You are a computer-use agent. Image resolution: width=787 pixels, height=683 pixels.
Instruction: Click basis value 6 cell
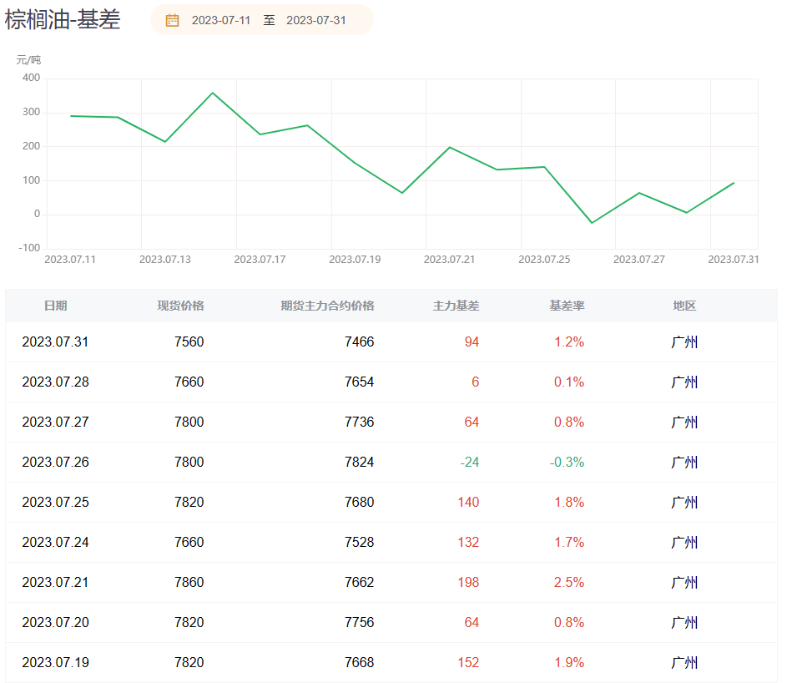click(x=476, y=382)
